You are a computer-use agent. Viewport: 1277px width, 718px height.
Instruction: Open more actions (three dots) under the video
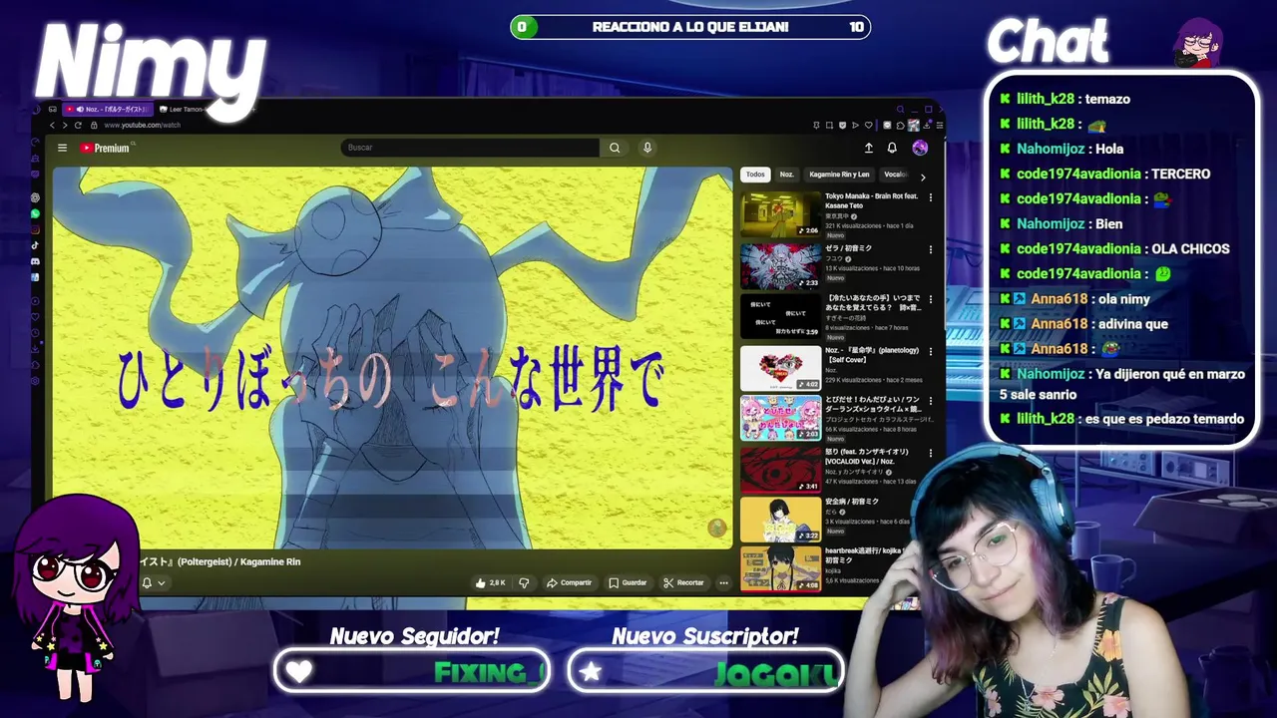723,582
